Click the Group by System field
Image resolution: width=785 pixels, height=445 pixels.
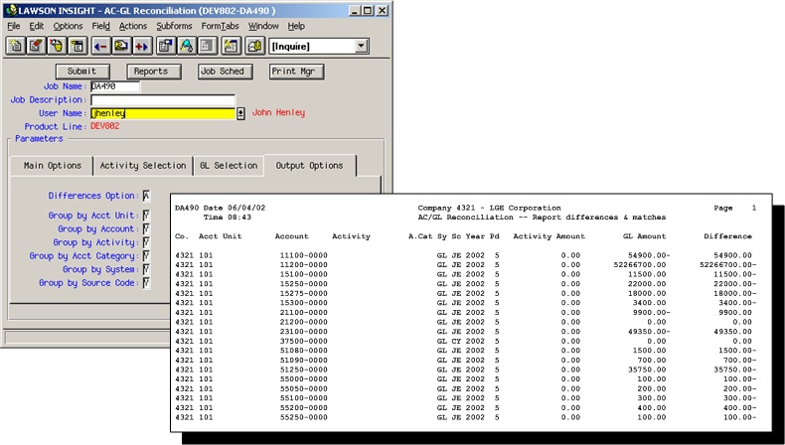point(146,270)
